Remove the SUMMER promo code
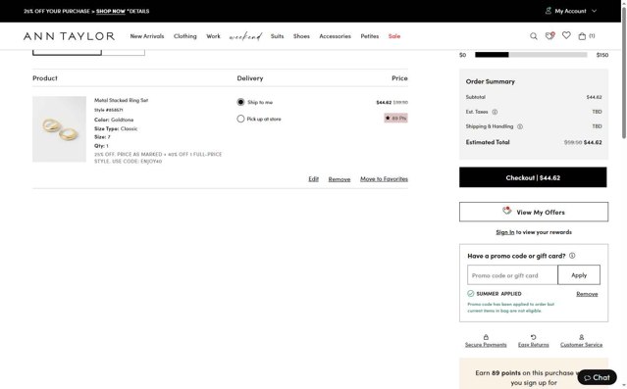 pos(587,294)
